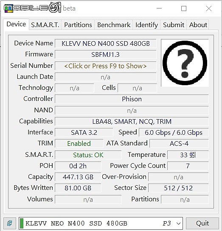The height and width of the screenshot is (231, 222).
Task: Switch to the S.M.A.R.T. tab
Action: 45,25
